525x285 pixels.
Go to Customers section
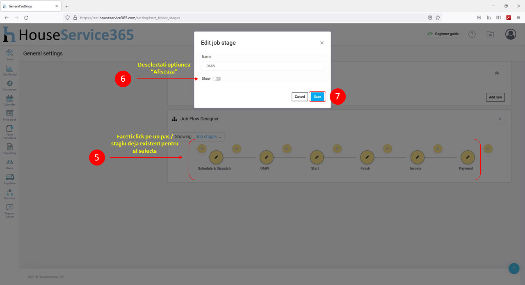point(9,85)
